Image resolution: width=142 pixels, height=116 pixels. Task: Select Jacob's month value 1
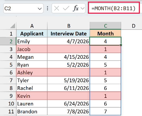click(x=105, y=49)
